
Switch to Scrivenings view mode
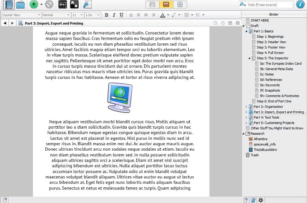click(x=152, y=4)
